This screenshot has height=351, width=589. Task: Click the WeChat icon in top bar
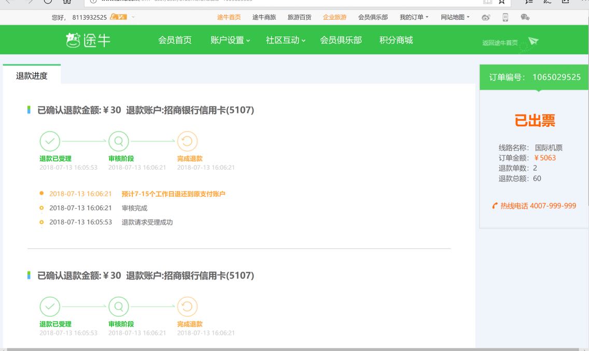point(525,17)
